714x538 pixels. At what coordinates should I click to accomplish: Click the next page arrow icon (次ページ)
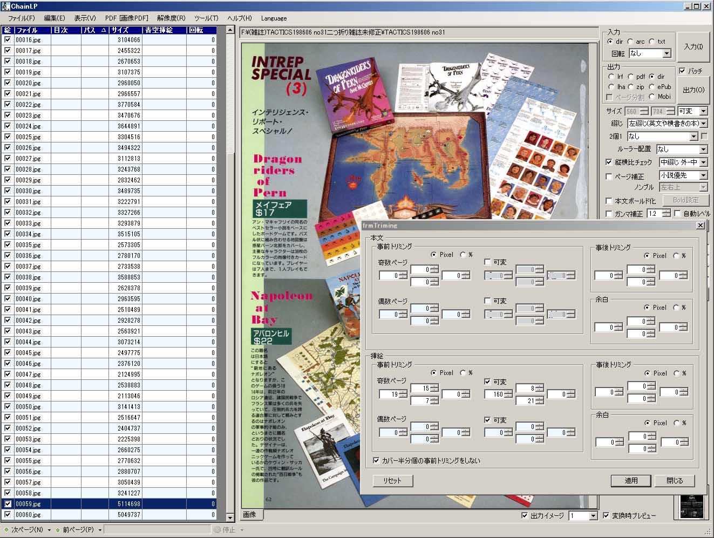pyautogui.click(x=6, y=530)
